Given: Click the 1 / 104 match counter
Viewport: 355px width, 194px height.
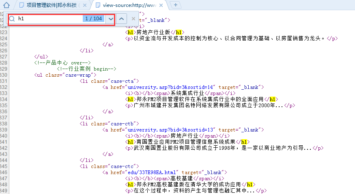Looking at the screenshot, I should tap(94, 19).
